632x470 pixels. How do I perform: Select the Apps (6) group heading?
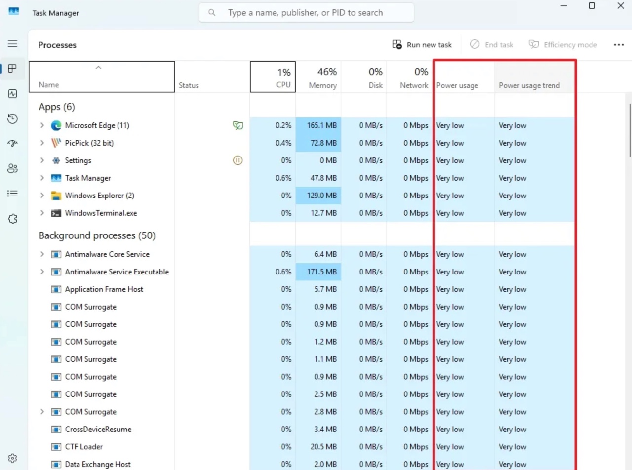(57, 107)
